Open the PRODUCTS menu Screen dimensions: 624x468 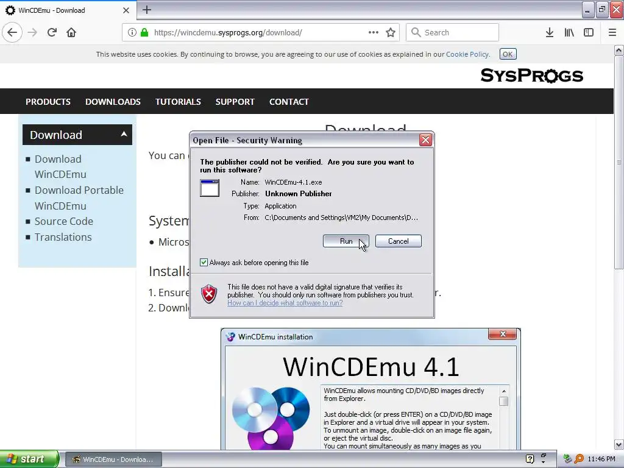click(48, 102)
